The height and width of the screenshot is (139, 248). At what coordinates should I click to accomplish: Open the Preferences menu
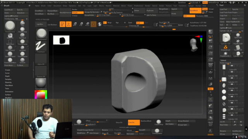pyautogui.click(x=138, y=6)
